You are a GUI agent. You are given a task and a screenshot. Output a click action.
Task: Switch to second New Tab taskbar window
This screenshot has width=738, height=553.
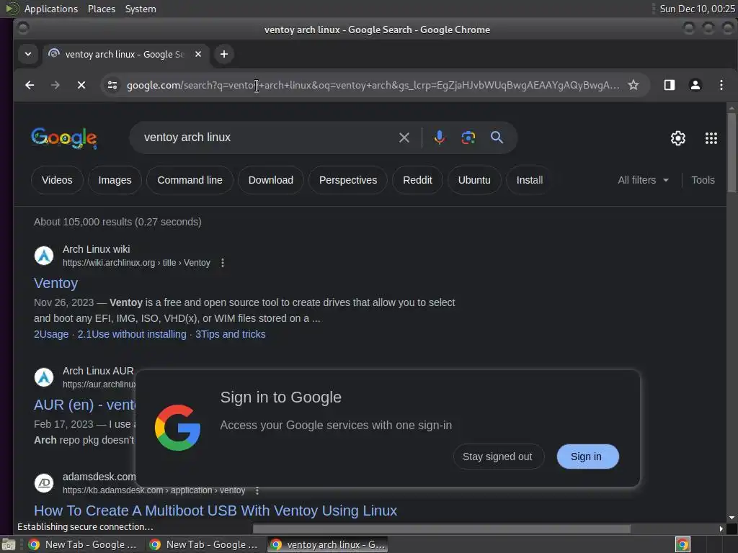tap(204, 544)
